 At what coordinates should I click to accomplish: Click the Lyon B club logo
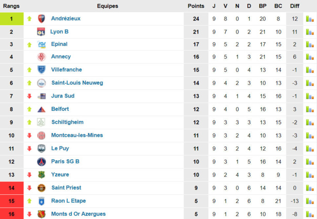pyautogui.click(x=42, y=31)
